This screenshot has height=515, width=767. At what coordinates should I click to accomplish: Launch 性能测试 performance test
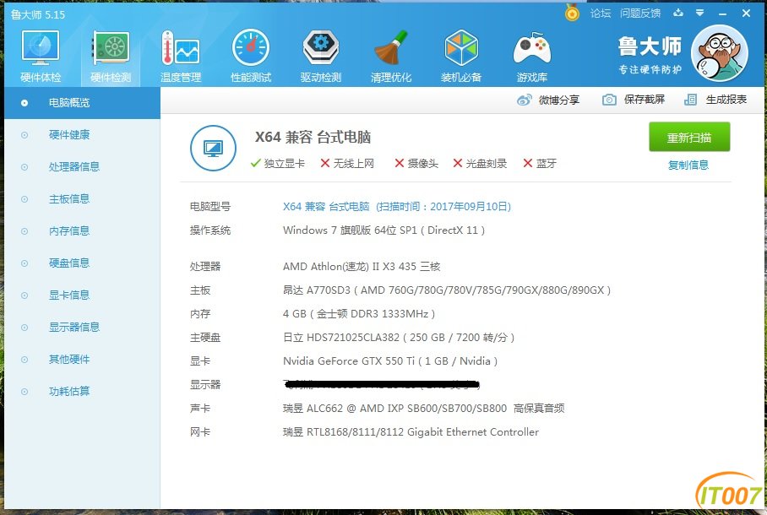tap(250, 56)
